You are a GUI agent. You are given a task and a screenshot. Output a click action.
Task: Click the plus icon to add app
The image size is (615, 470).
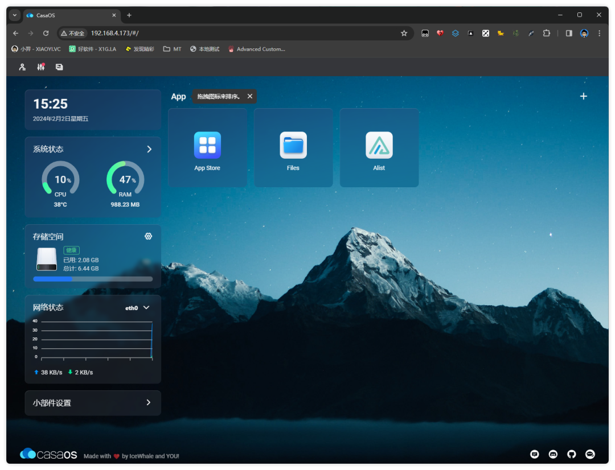tap(583, 96)
